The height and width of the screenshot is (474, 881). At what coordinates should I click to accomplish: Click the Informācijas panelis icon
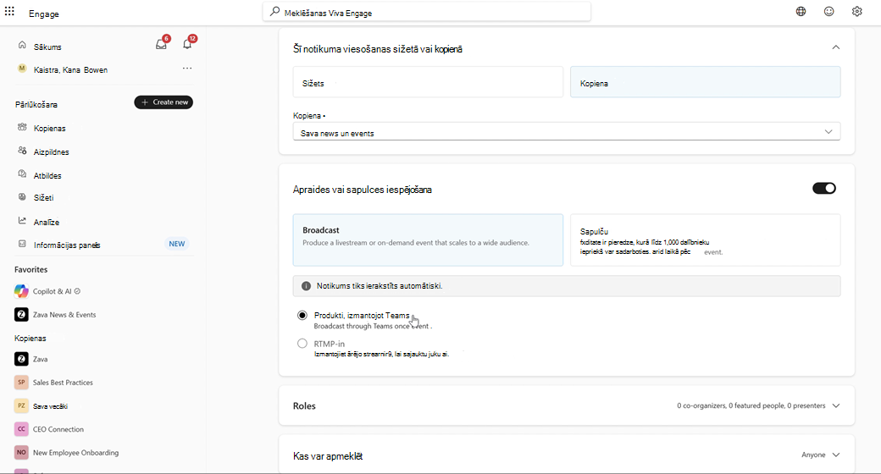click(22, 244)
